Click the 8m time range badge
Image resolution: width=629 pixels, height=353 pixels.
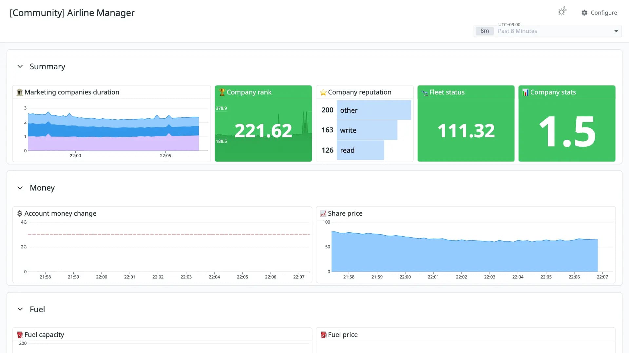tap(485, 31)
